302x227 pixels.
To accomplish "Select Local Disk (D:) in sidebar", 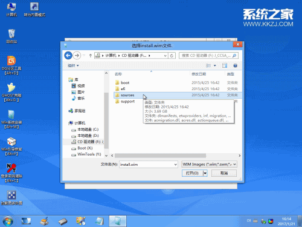I will (x=85, y=136).
